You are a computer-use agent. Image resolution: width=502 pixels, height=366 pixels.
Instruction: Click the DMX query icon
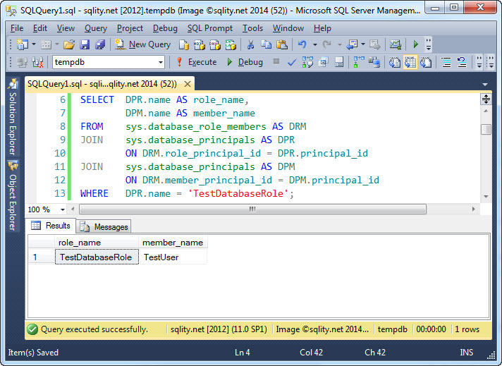pos(215,45)
